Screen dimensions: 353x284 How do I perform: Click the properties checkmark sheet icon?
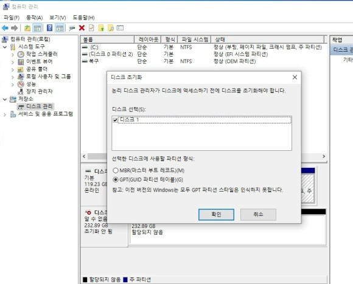coord(91,28)
